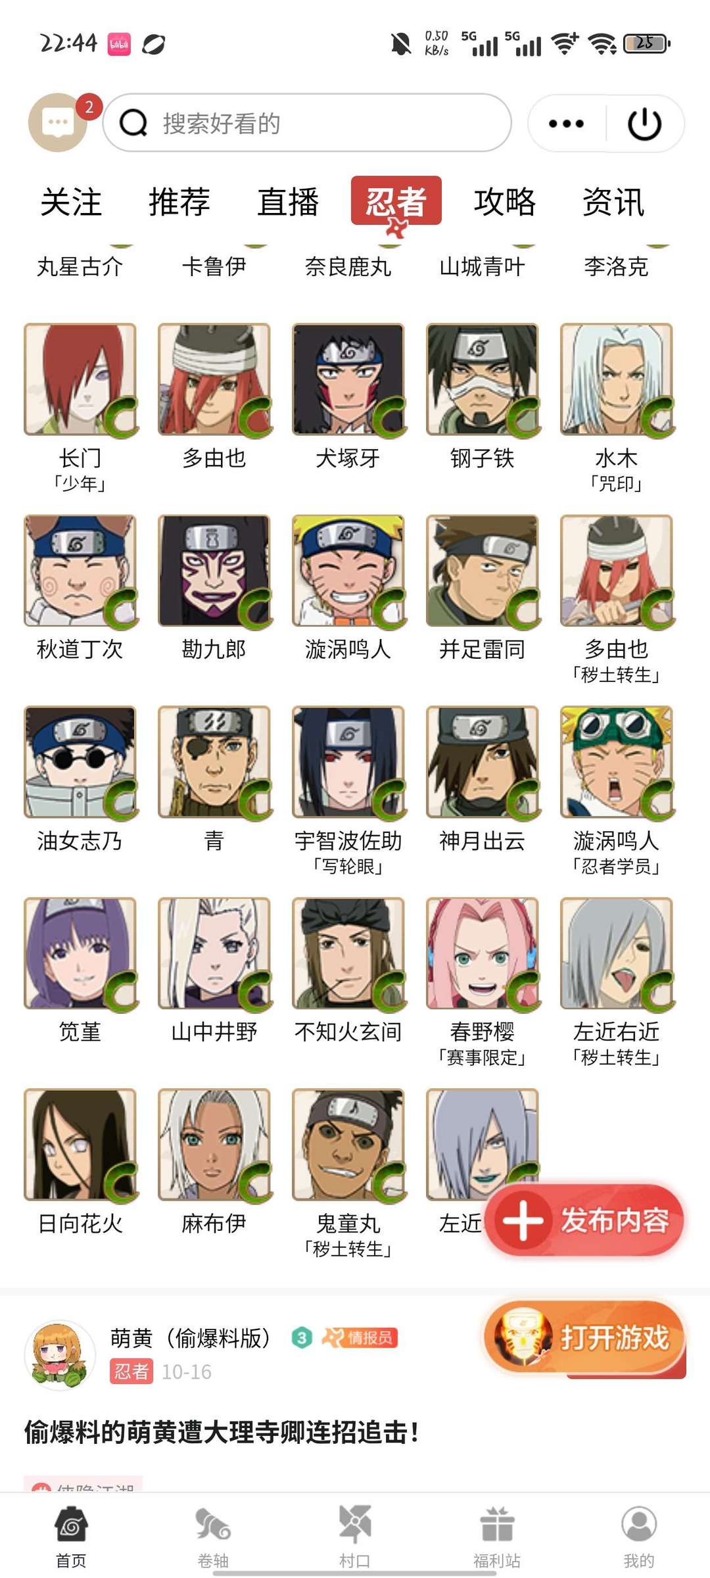The image size is (710, 1578).
Task: Switch to the 攻略 tab
Action: click(x=505, y=202)
